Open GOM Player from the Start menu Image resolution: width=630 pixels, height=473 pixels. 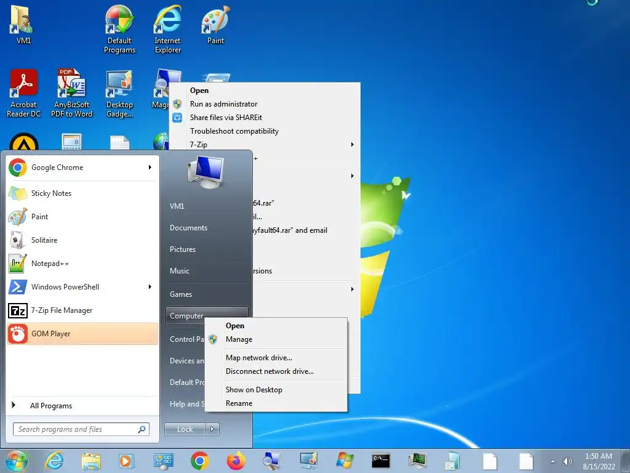pyautogui.click(x=82, y=333)
